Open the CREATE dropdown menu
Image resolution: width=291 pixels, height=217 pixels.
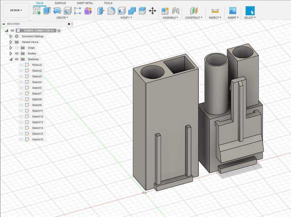click(62, 18)
